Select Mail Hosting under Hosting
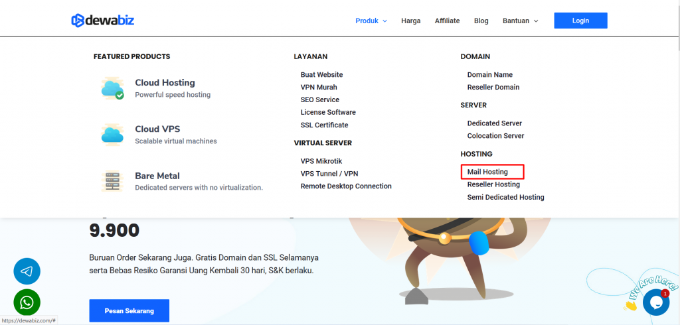The height and width of the screenshot is (325, 680). tap(487, 172)
